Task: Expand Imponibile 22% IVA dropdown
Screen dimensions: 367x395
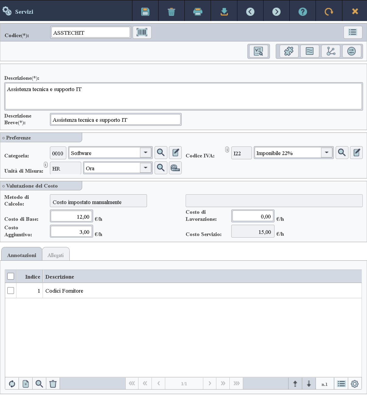Action: point(327,153)
